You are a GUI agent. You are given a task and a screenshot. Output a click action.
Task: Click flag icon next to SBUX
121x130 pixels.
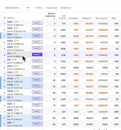[x=18, y=110]
